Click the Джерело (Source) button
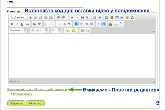 pyautogui.click(x=18, y=17)
